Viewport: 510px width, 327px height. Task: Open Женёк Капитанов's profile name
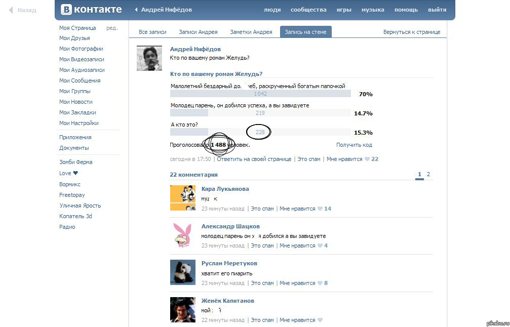228,301
